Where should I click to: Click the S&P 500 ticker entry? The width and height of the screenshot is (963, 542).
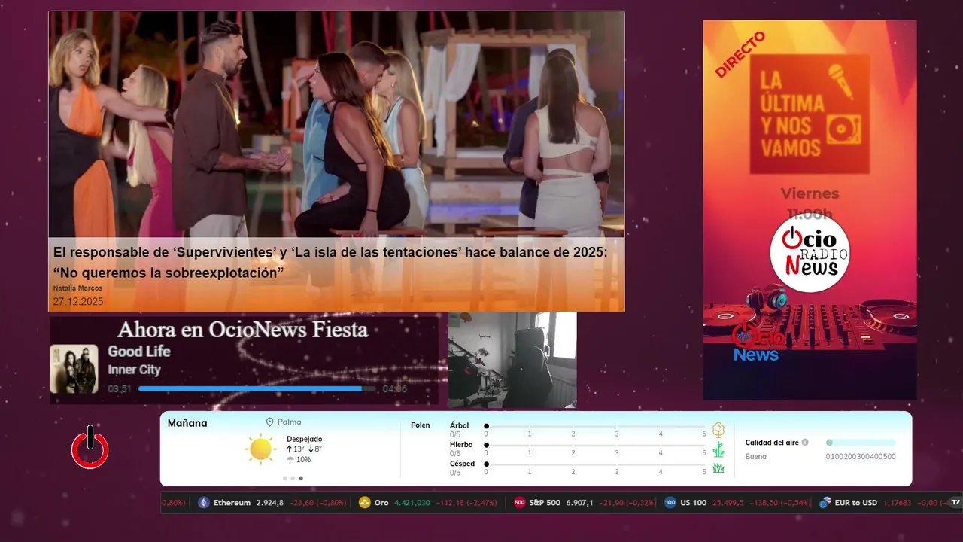coord(585,503)
